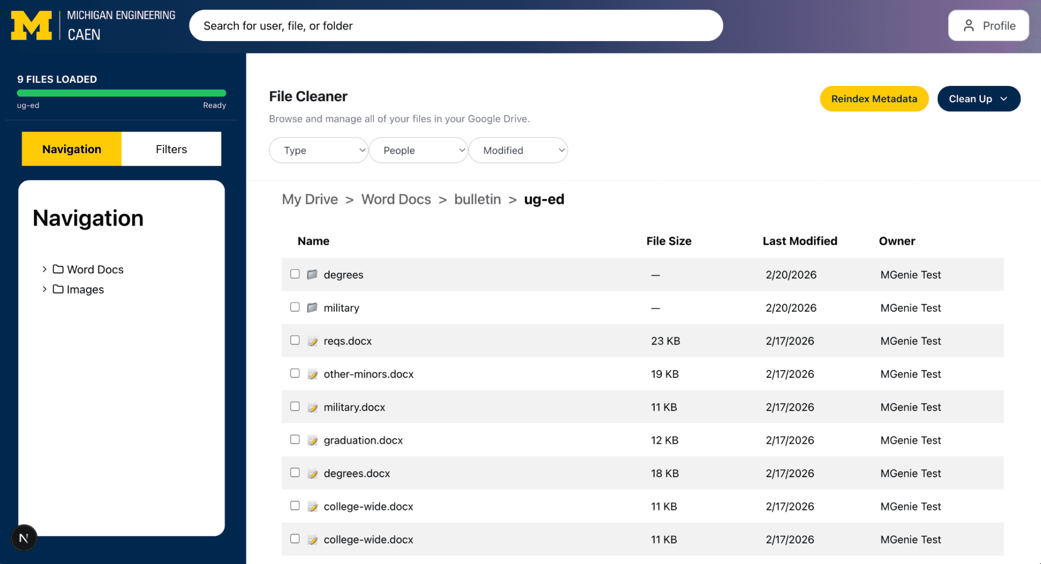
Task: Click the Images folder icon in Navigation
Action: click(x=58, y=289)
